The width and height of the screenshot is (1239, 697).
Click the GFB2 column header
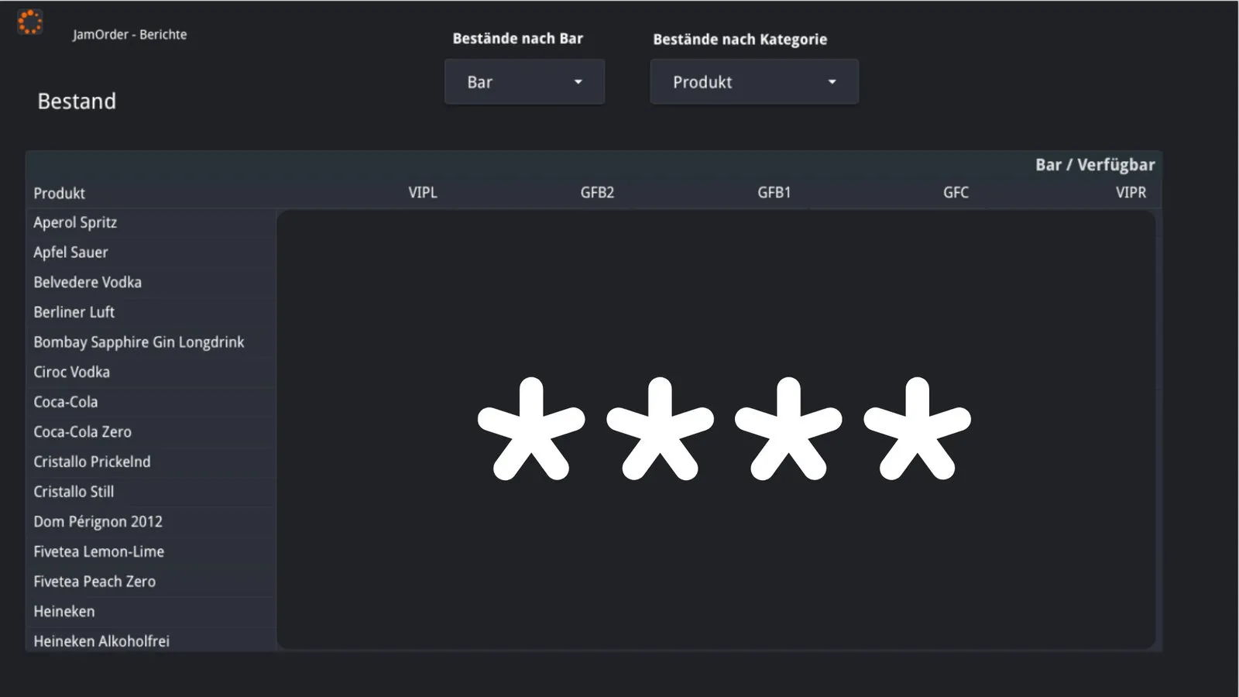click(597, 192)
